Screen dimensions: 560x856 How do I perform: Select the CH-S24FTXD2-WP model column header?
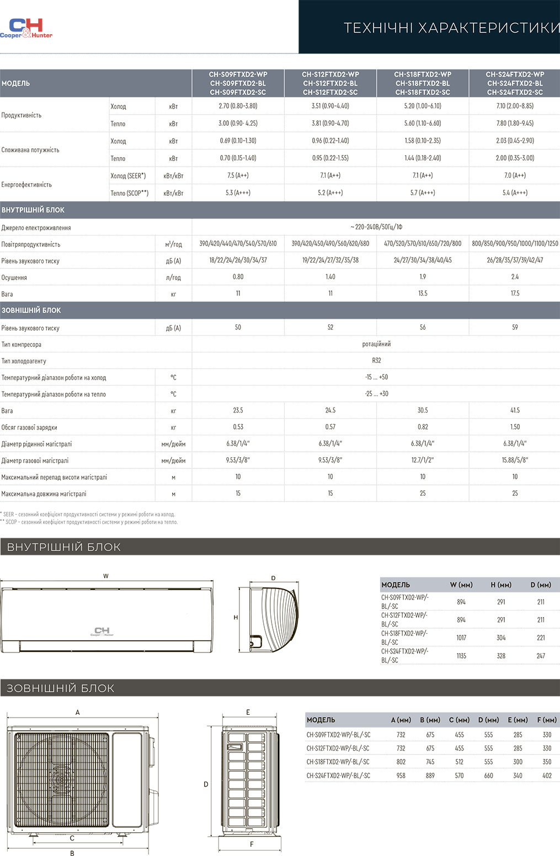tap(514, 83)
